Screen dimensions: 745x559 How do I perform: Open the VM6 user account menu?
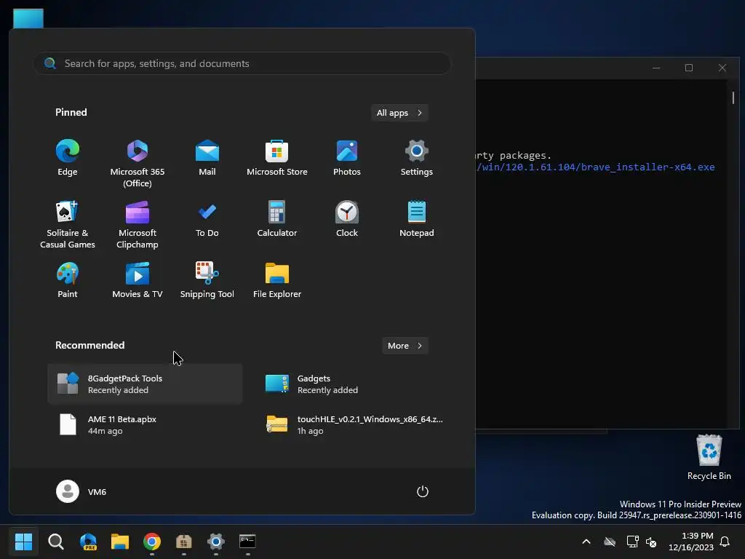coord(81,491)
